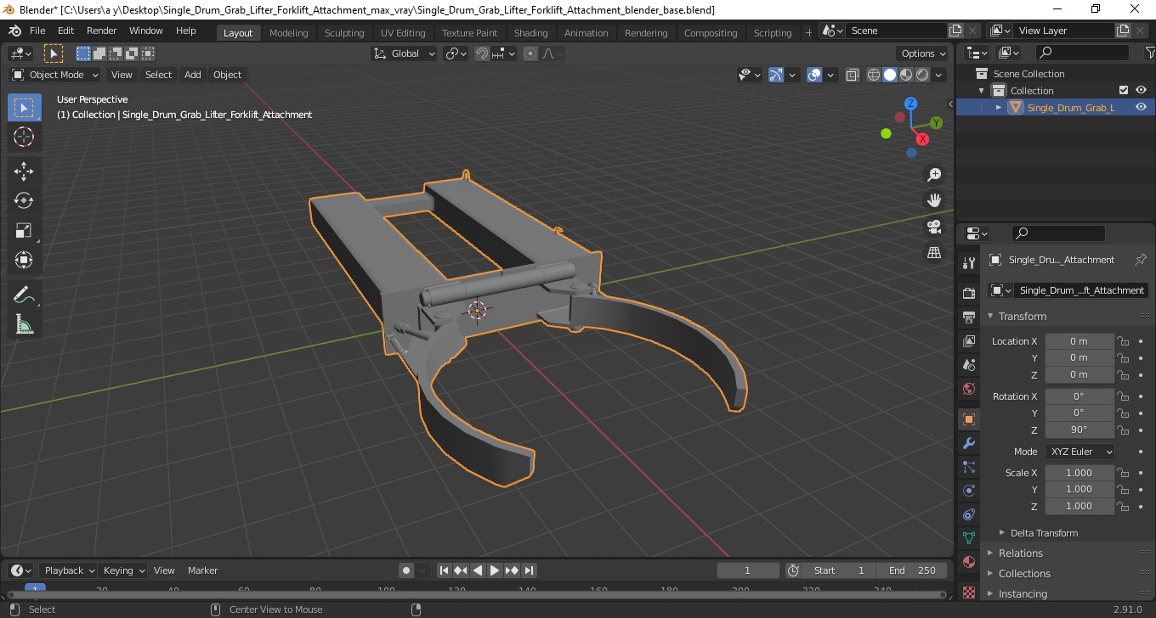Toggle snapping magnet icon

(482, 53)
